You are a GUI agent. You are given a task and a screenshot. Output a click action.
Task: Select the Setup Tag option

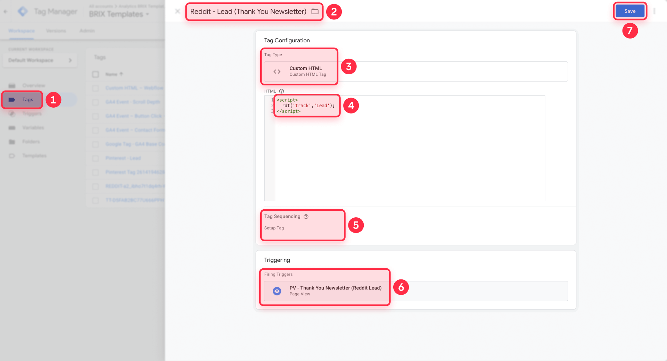pyautogui.click(x=274, y=228)
